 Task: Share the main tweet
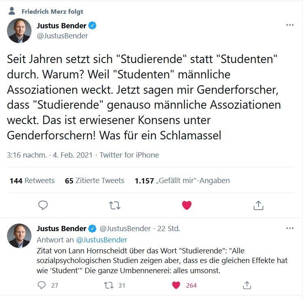pos(258,205)
